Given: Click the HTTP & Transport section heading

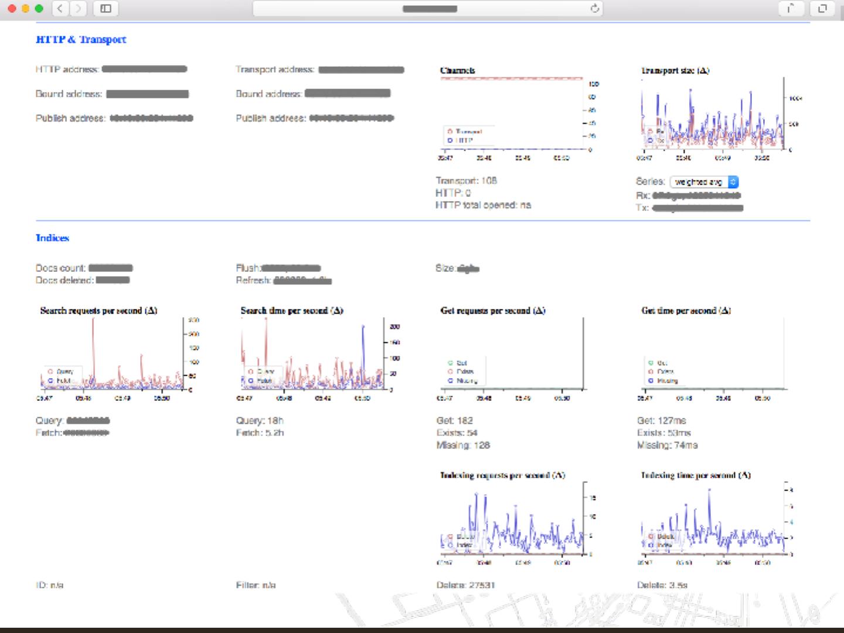Looking at the screenshot, I should [x=81, y=39].
